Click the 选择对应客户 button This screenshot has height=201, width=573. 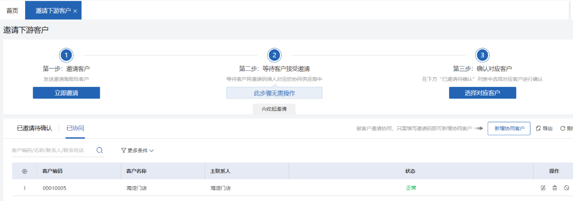pos(482,93)
